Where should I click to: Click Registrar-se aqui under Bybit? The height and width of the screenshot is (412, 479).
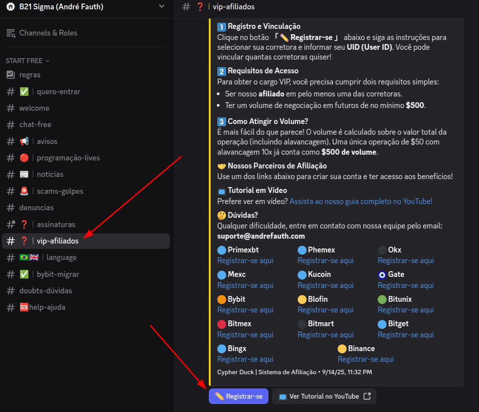245,310
